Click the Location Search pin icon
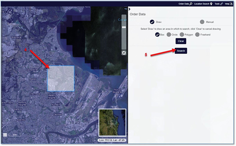The image size is (236, 146). tap(211, 4)
